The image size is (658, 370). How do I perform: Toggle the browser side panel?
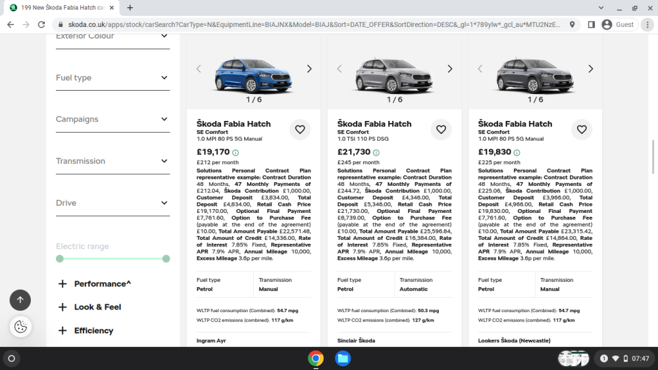pyautogui.click(x=592, y=25)
